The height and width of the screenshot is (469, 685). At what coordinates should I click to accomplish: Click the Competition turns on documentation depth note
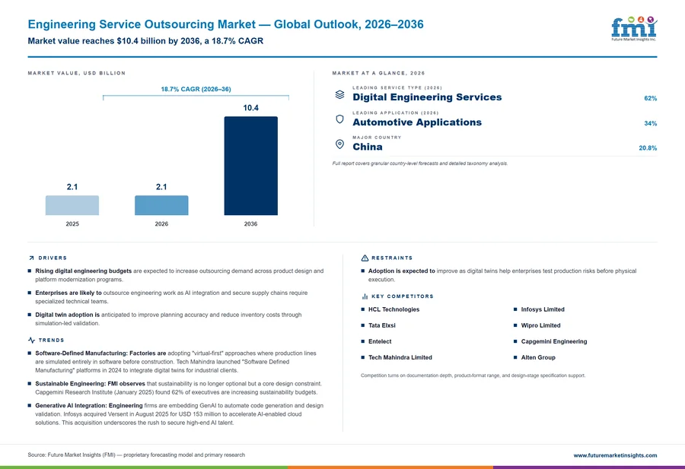(473, 376)
